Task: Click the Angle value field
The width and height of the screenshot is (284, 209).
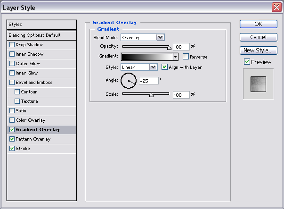Action: point(149,81)
